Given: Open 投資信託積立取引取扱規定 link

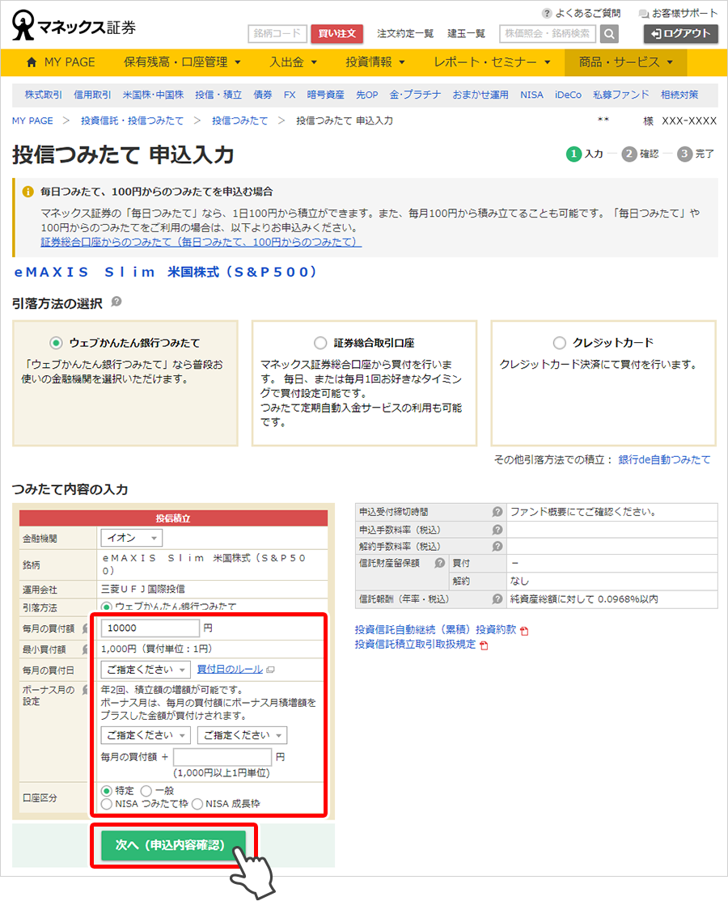Looking at the screenshot, I should tap(416, 645).
